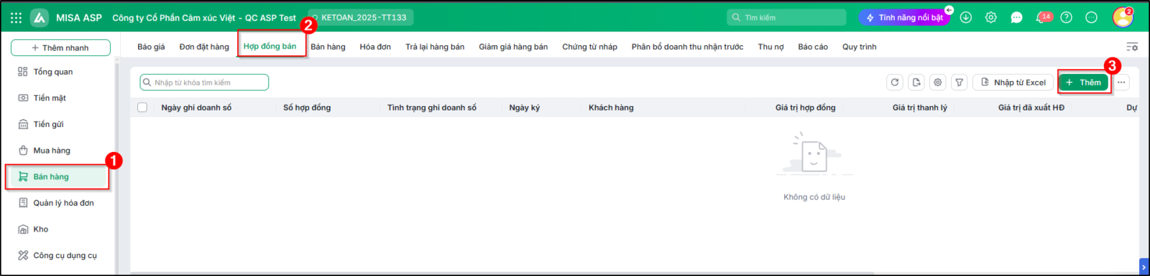Open the chat message icon
Image resolution: width=1150 pixels, height=276 pixels.
coord(1016,17)
